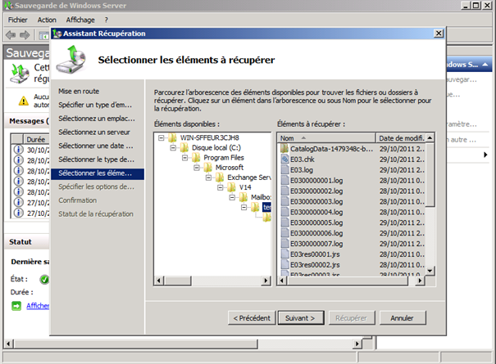Select the E0300000002.log row

click(x=353, y=191)
